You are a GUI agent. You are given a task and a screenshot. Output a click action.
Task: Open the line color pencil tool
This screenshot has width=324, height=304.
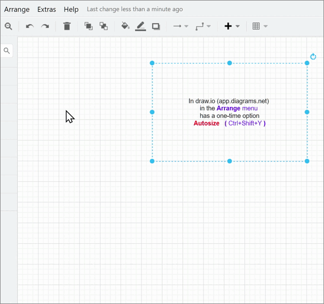pos(140,26)
